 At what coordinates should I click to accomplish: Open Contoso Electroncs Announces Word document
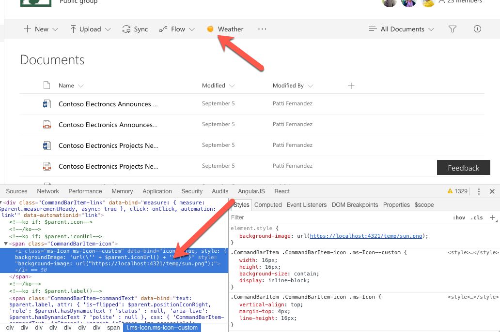(x=108, y=104)
